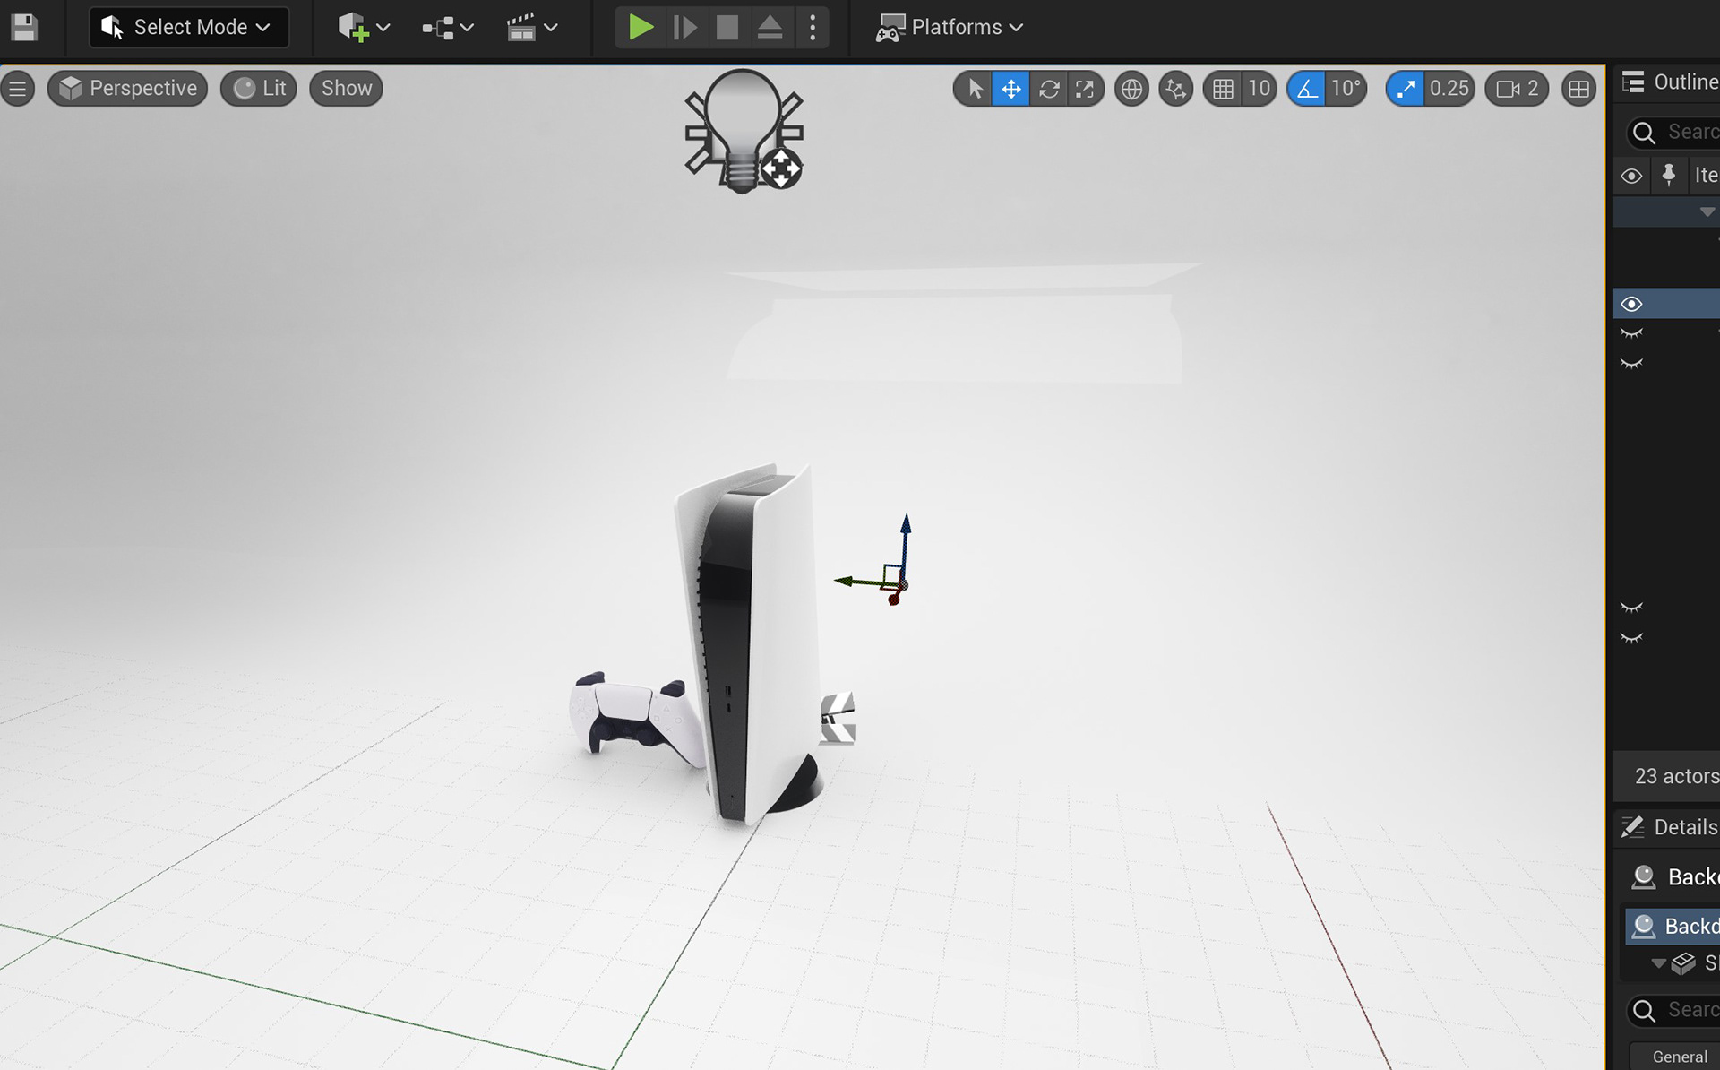Screen dimensions: 1720x1070
Task: Activate the scale tool
Action: click(x=1085, y=89)
